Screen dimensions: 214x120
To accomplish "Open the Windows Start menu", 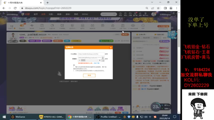I will 4,117.
